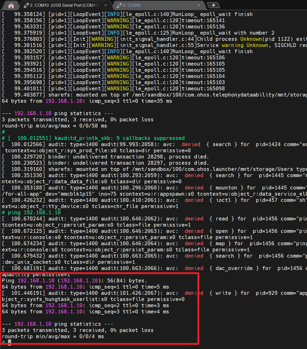The image size is (307, 349).
Task: Click 'round-trip min/avg/max = 0/0/4 ms'
Action: [53, 336]
